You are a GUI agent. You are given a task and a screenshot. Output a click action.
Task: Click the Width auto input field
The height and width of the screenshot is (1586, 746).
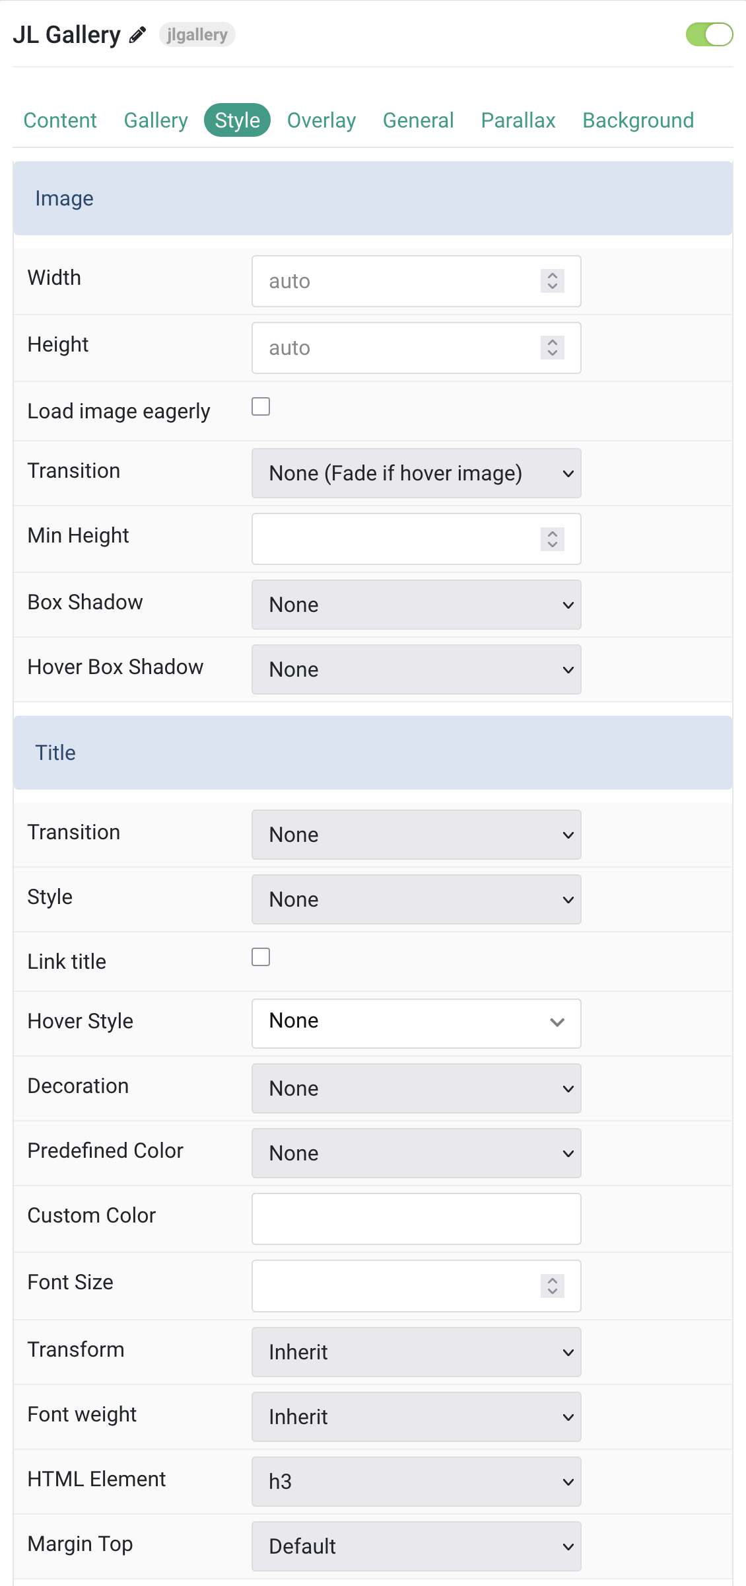417,281
